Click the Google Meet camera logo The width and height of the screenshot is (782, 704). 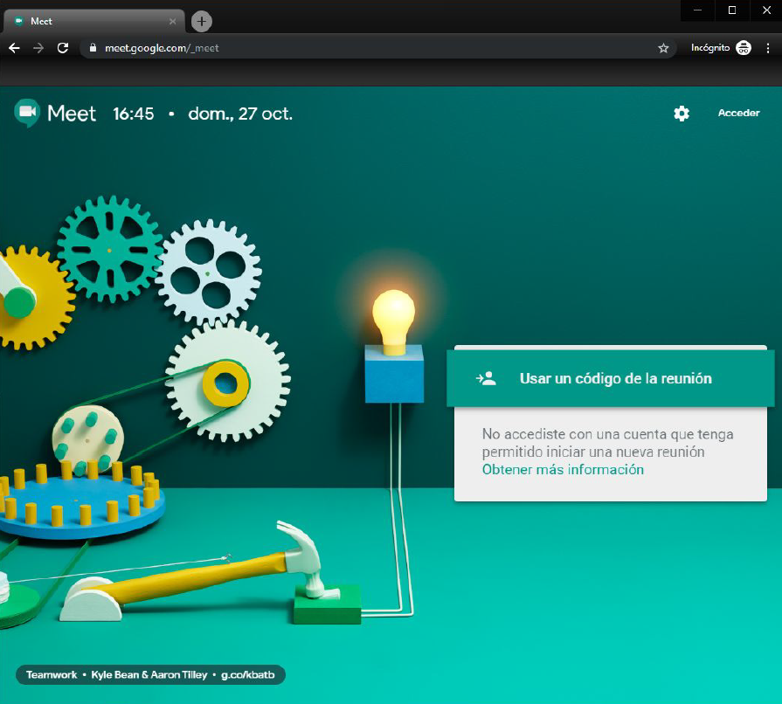tap(27, 114)
